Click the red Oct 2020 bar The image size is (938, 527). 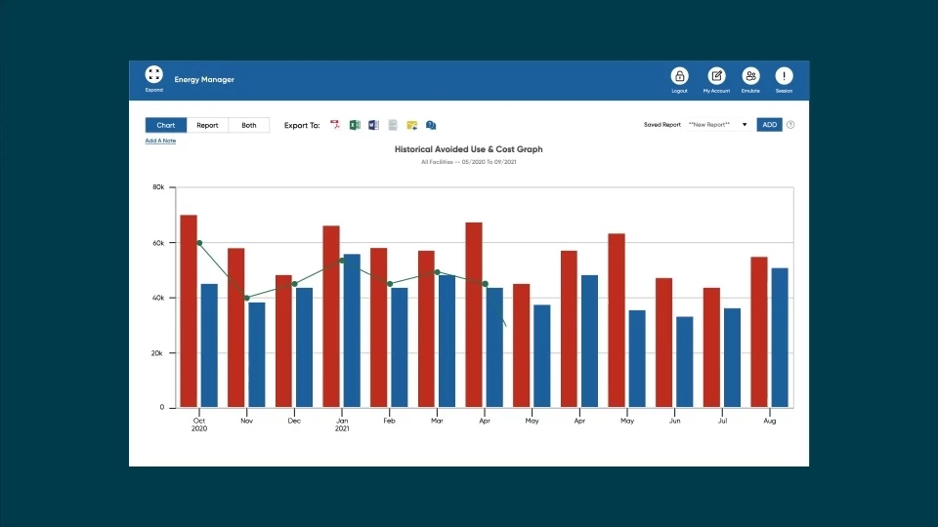pyautogui.click(x=189, y=311)
